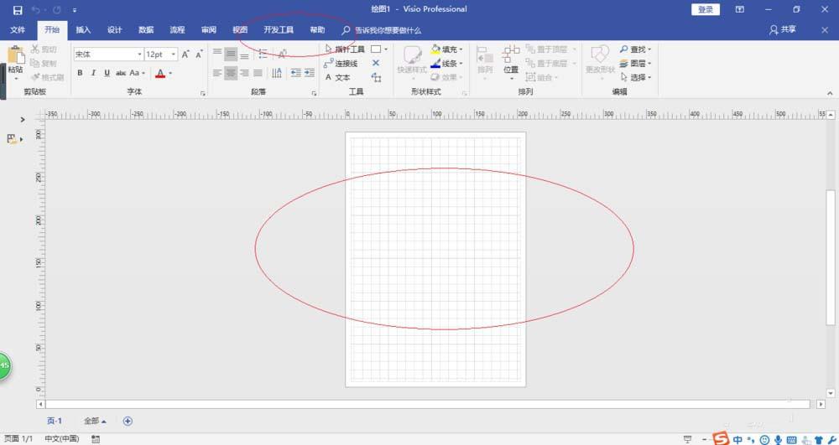Screen dimensions: 839x445
Task: Click the Paste clipboard icon
Action: (16, 55)
